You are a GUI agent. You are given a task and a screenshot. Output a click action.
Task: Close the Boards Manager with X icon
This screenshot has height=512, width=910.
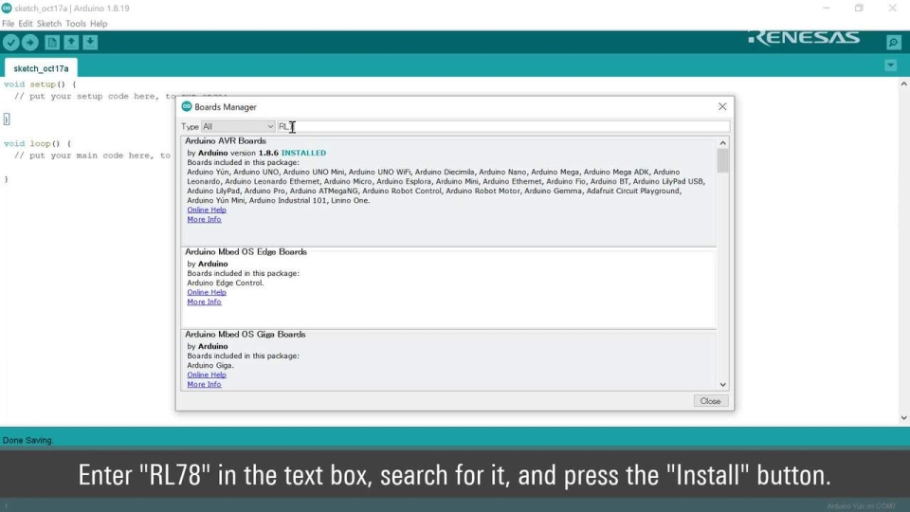pyautogui.click(x=722, y=107)
